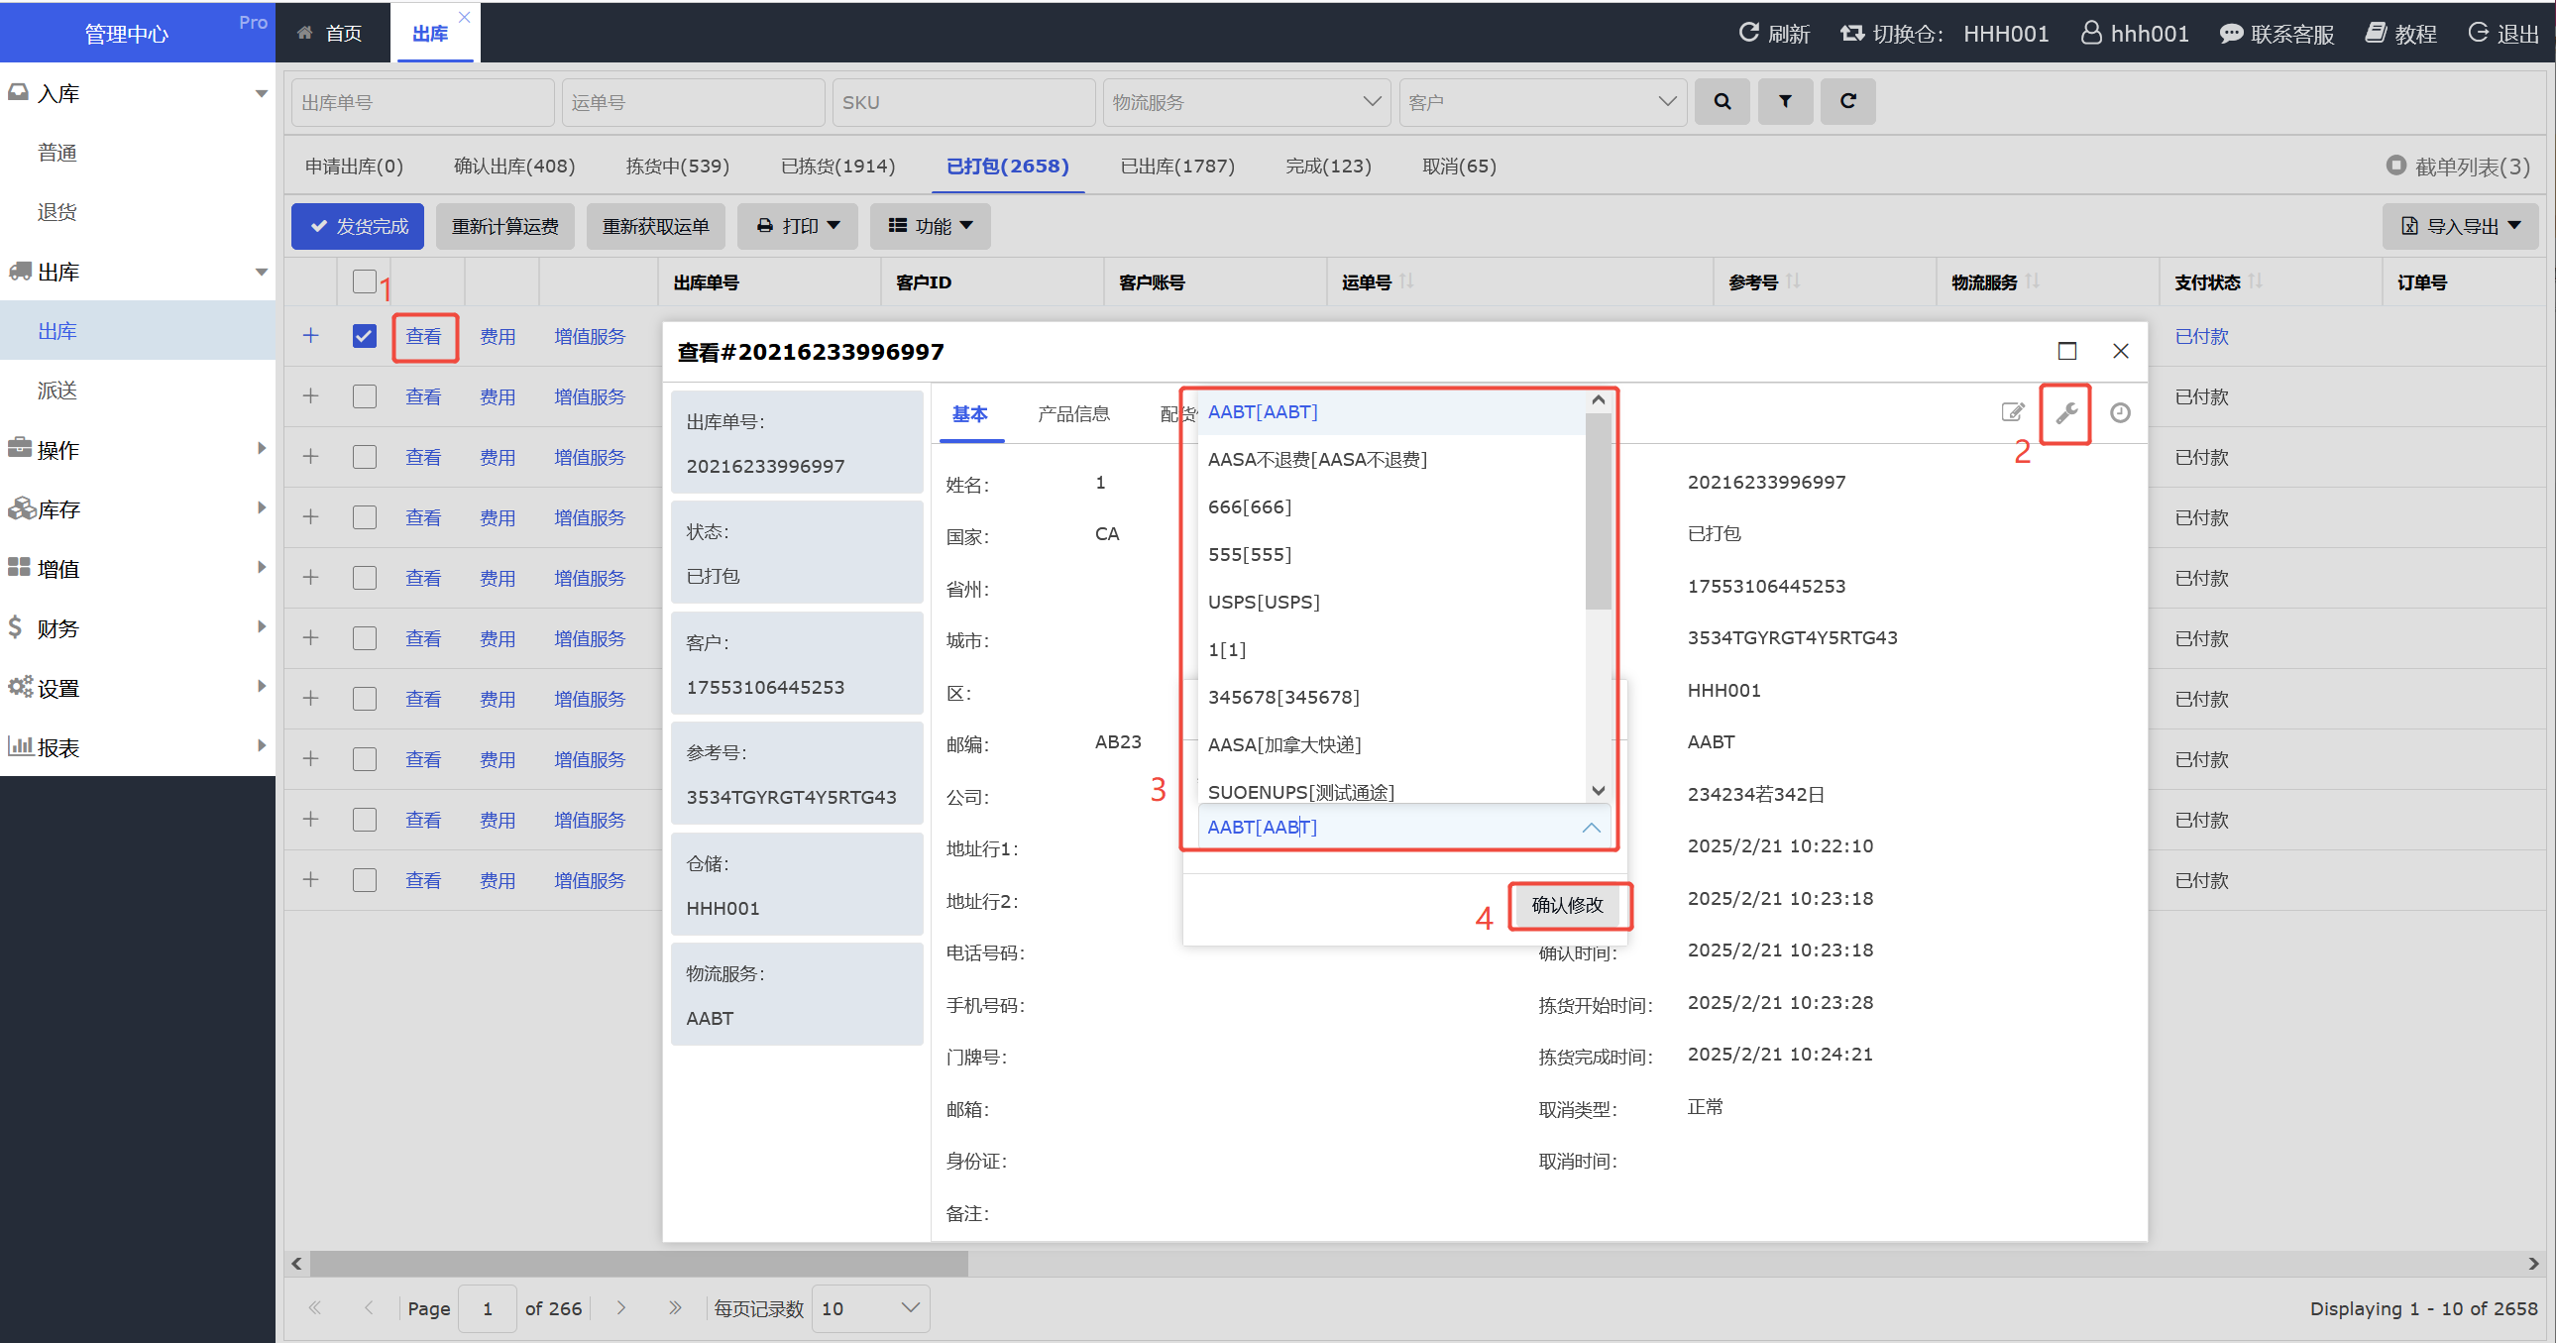The height and width of the screenshot is (1343, 2556).
Task: Click 发货完成 button
Action: click(357, 226)
